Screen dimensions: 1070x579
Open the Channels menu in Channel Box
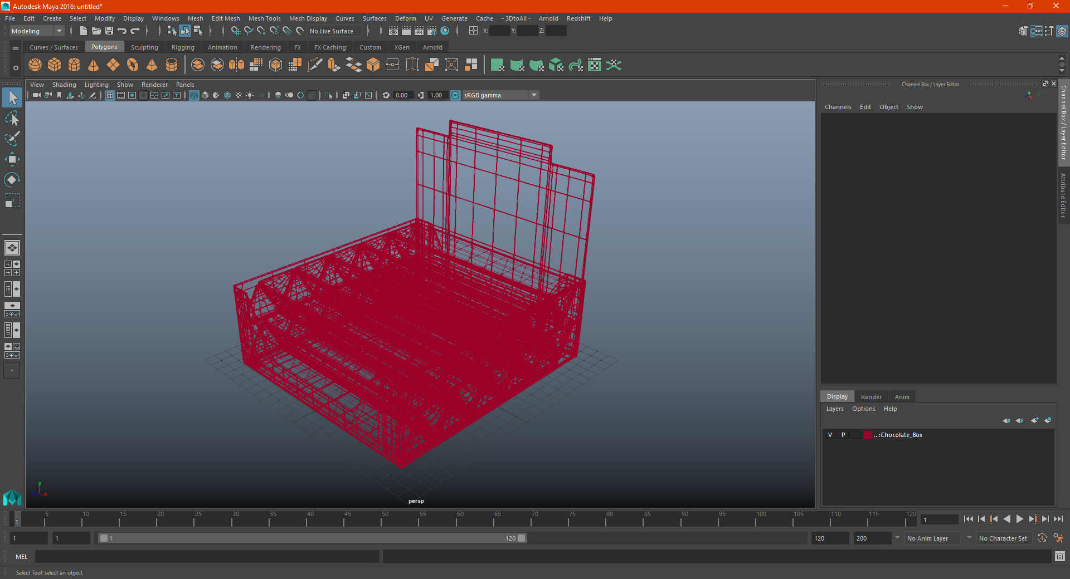838,107
